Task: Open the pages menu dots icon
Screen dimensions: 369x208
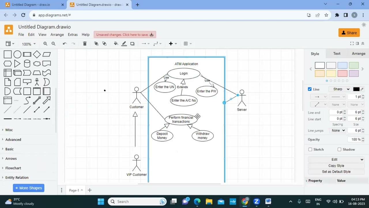Action: point(61,190)
